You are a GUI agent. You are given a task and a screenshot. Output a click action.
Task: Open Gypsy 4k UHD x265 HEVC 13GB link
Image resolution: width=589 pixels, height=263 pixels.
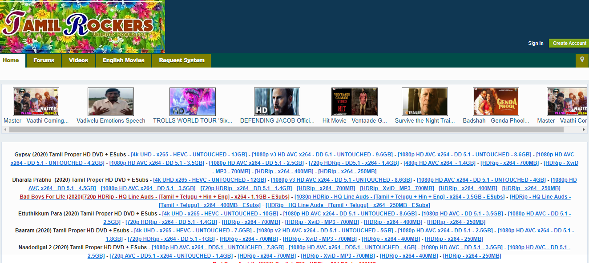click(189, 155)
